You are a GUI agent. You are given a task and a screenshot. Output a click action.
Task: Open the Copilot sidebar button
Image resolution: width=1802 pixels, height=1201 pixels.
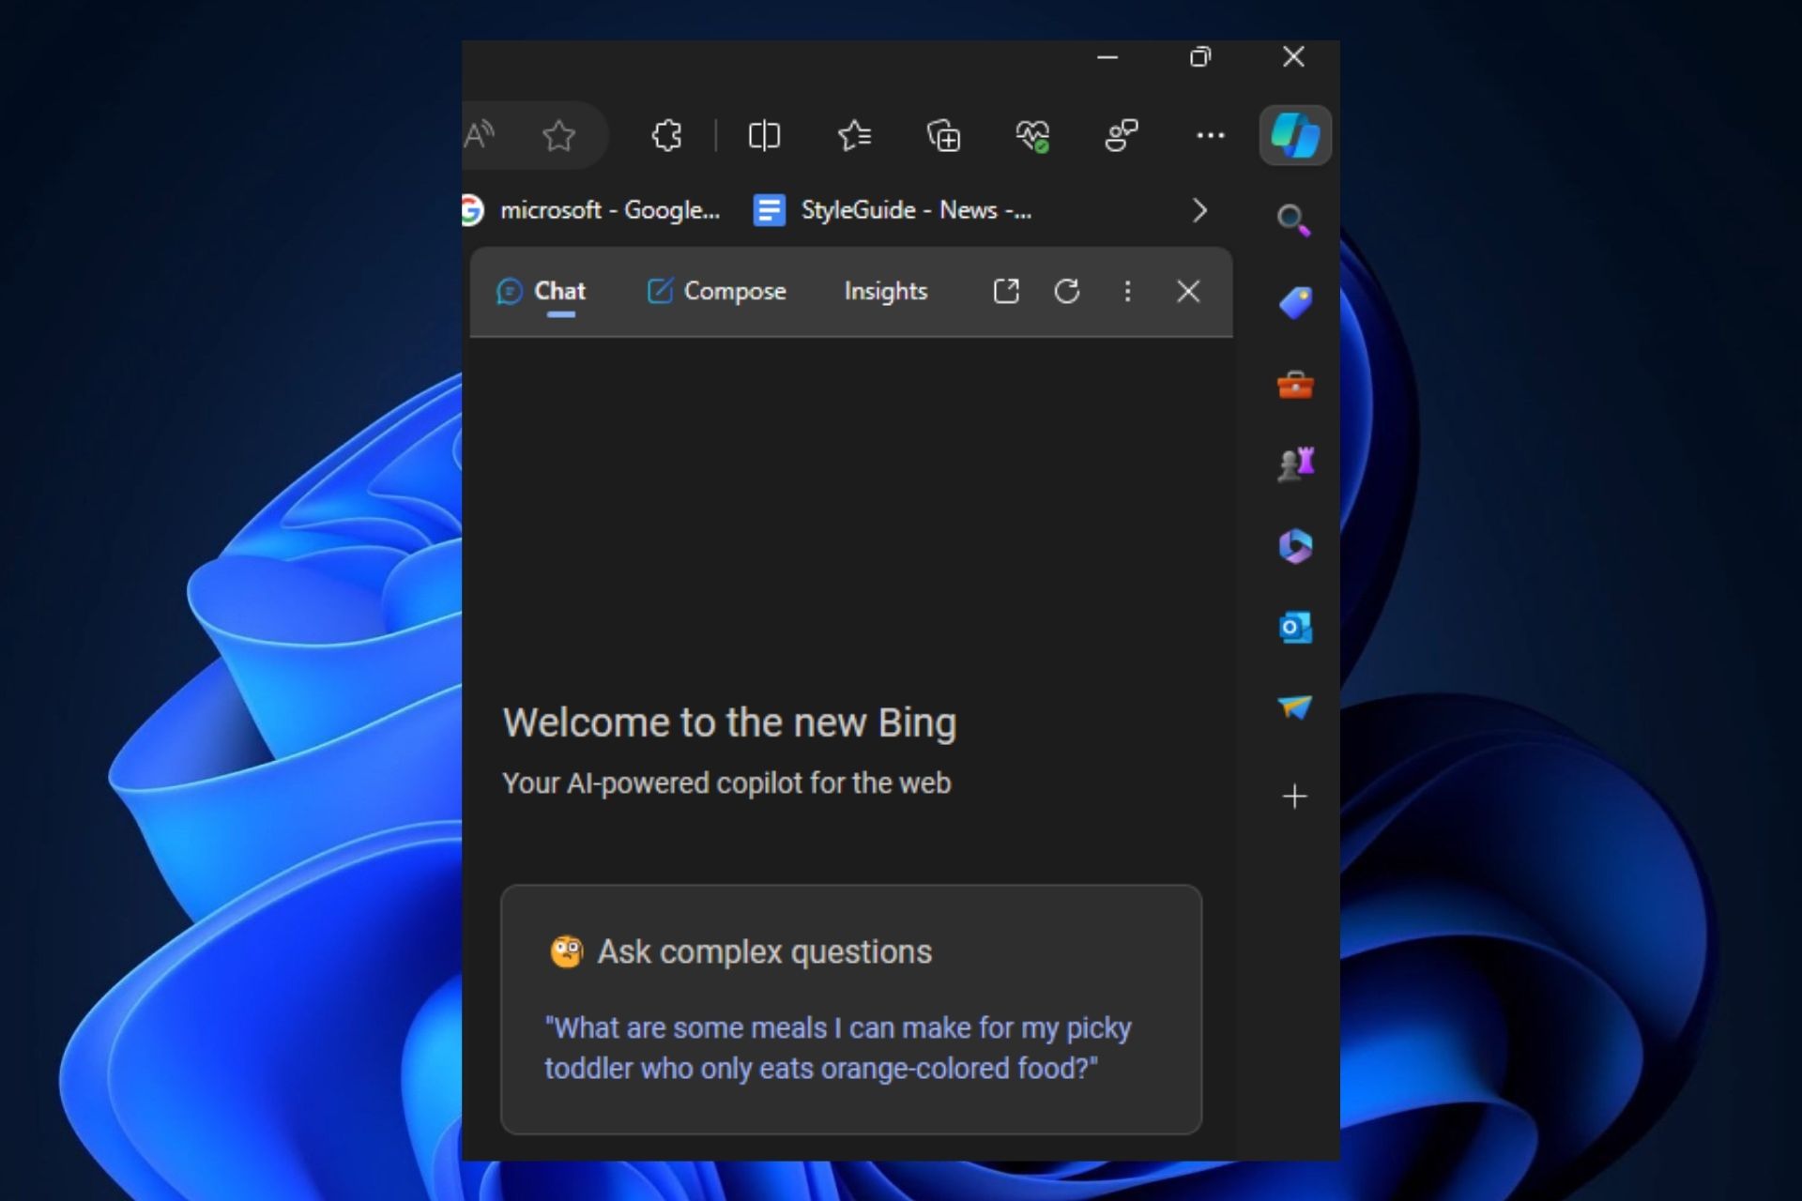(1294, 136)
